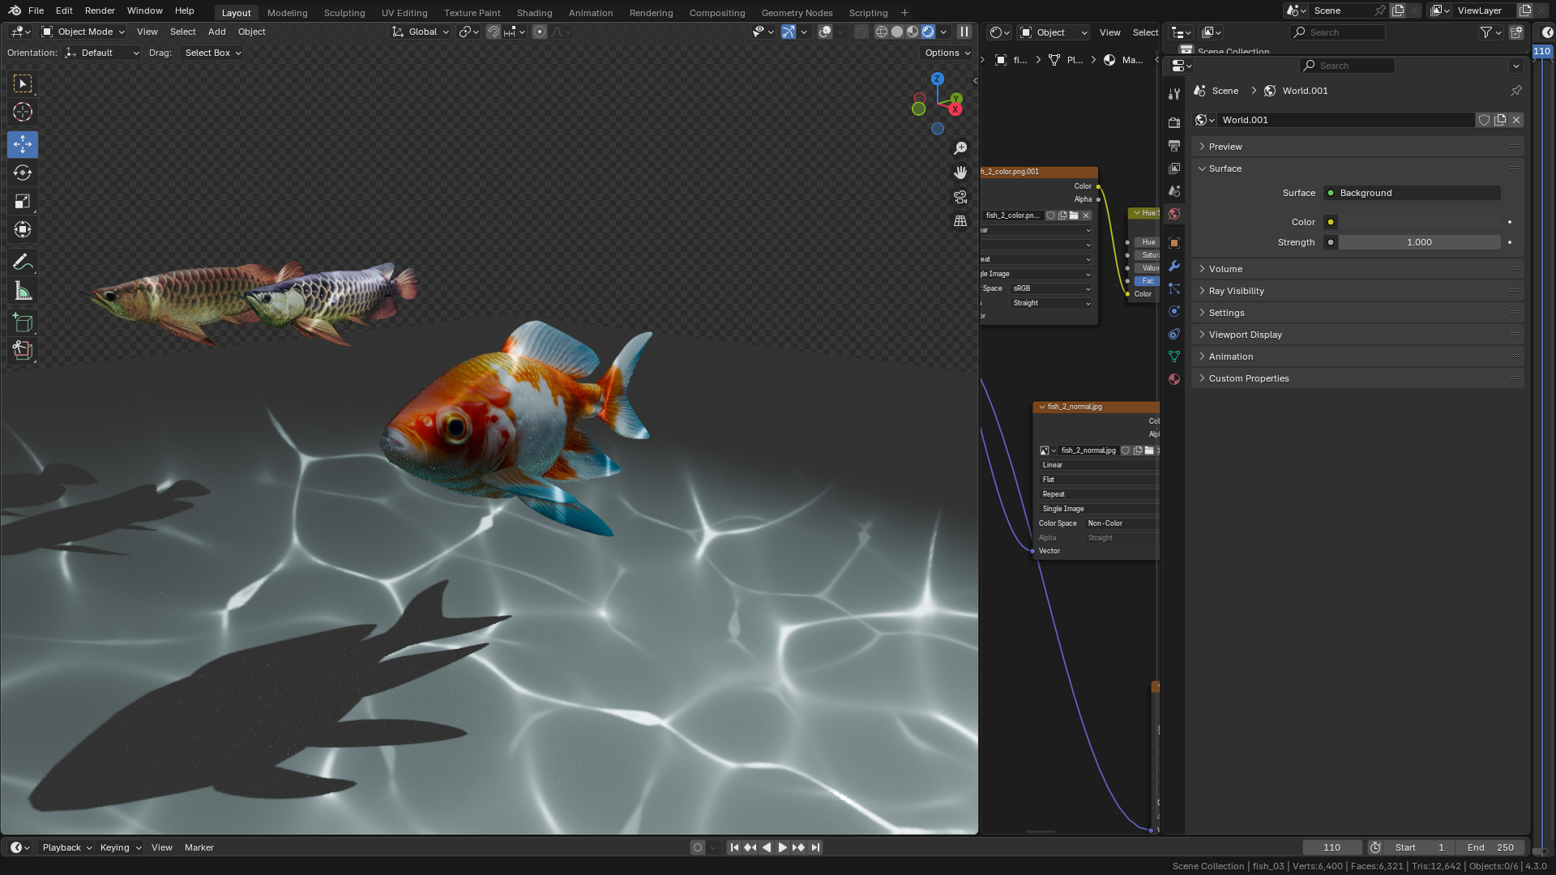Toggle the camera view icon
Screen dimensions: 1556x875
click(960, 197)
